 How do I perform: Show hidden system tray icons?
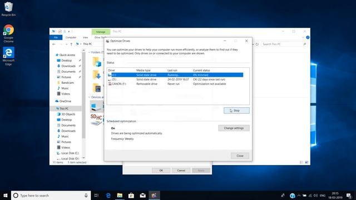tap(299, 195)
